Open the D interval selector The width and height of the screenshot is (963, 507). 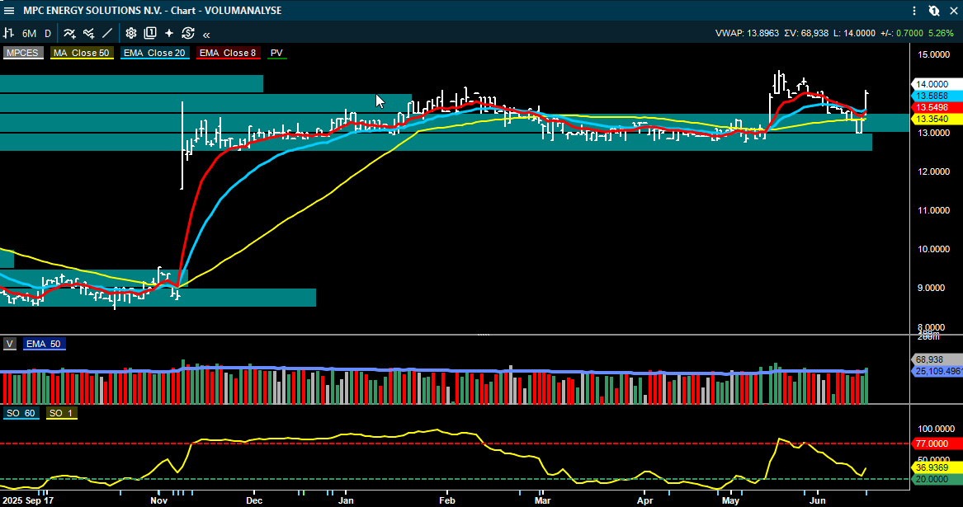tap(47, 34)
